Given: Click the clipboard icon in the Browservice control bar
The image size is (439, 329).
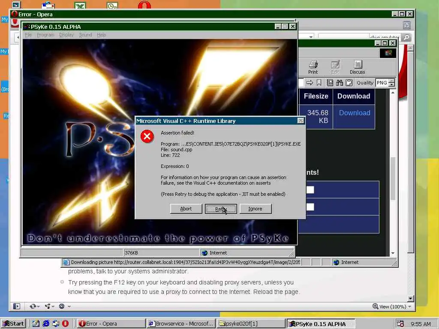Looking at the screenshot, I should click(349, 83).
